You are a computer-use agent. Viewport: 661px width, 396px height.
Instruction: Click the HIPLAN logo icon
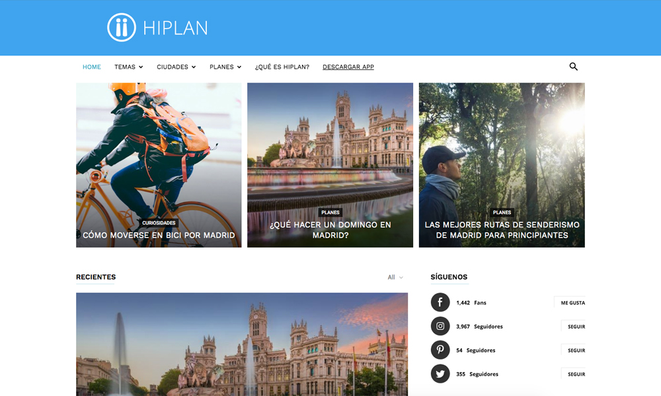pos(121,28)
